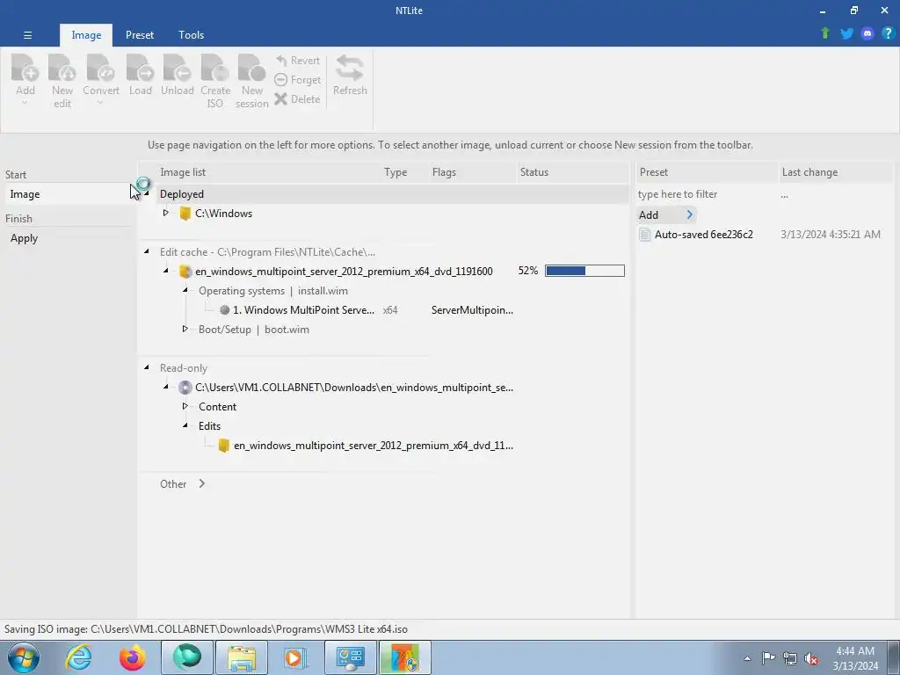900x675 pixels.
Task: Click the Add image toolbar icon
Action: (x=25, y=69)
